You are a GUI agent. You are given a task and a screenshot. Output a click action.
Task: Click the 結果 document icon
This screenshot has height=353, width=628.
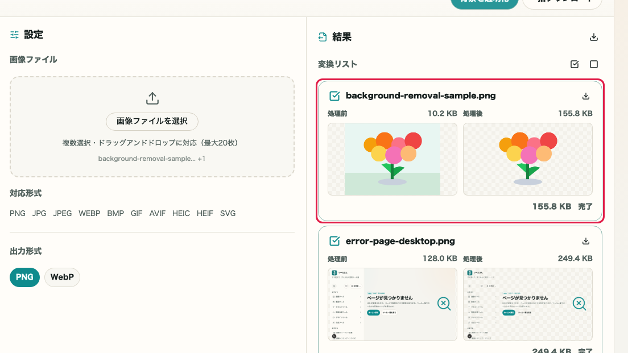click(323, 37)
